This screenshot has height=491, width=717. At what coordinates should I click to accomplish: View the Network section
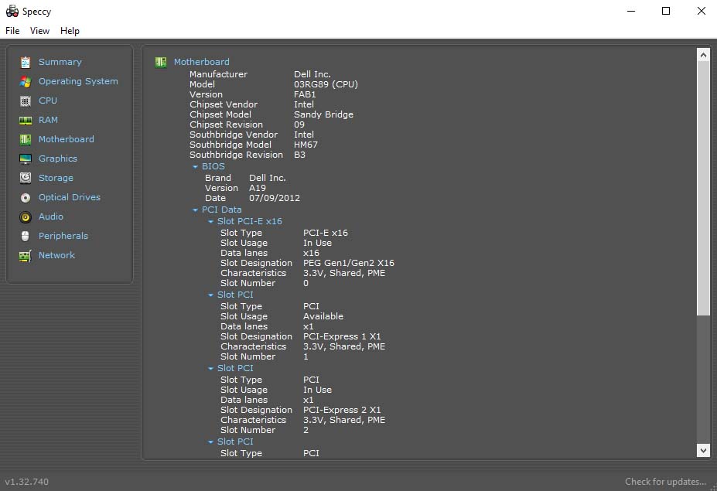pyautogui.click(x=56, y=255)
